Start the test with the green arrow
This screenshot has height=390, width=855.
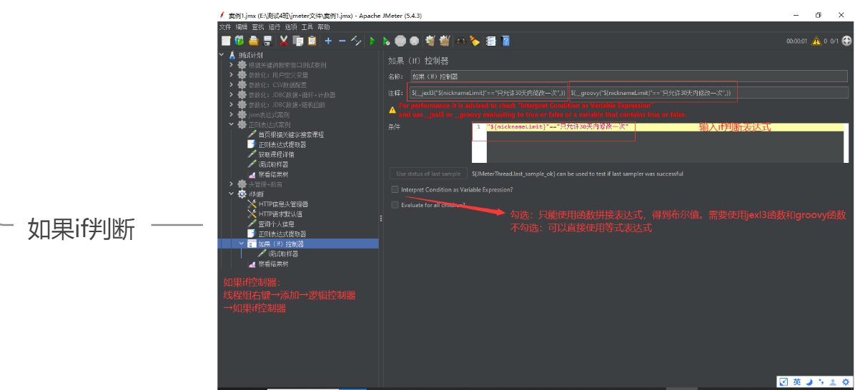(x=373, y=40)
